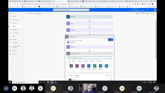Open File Explorer from the taskbar
The image size is (165, 93).
pyautogui.click(x=48, y=82)
